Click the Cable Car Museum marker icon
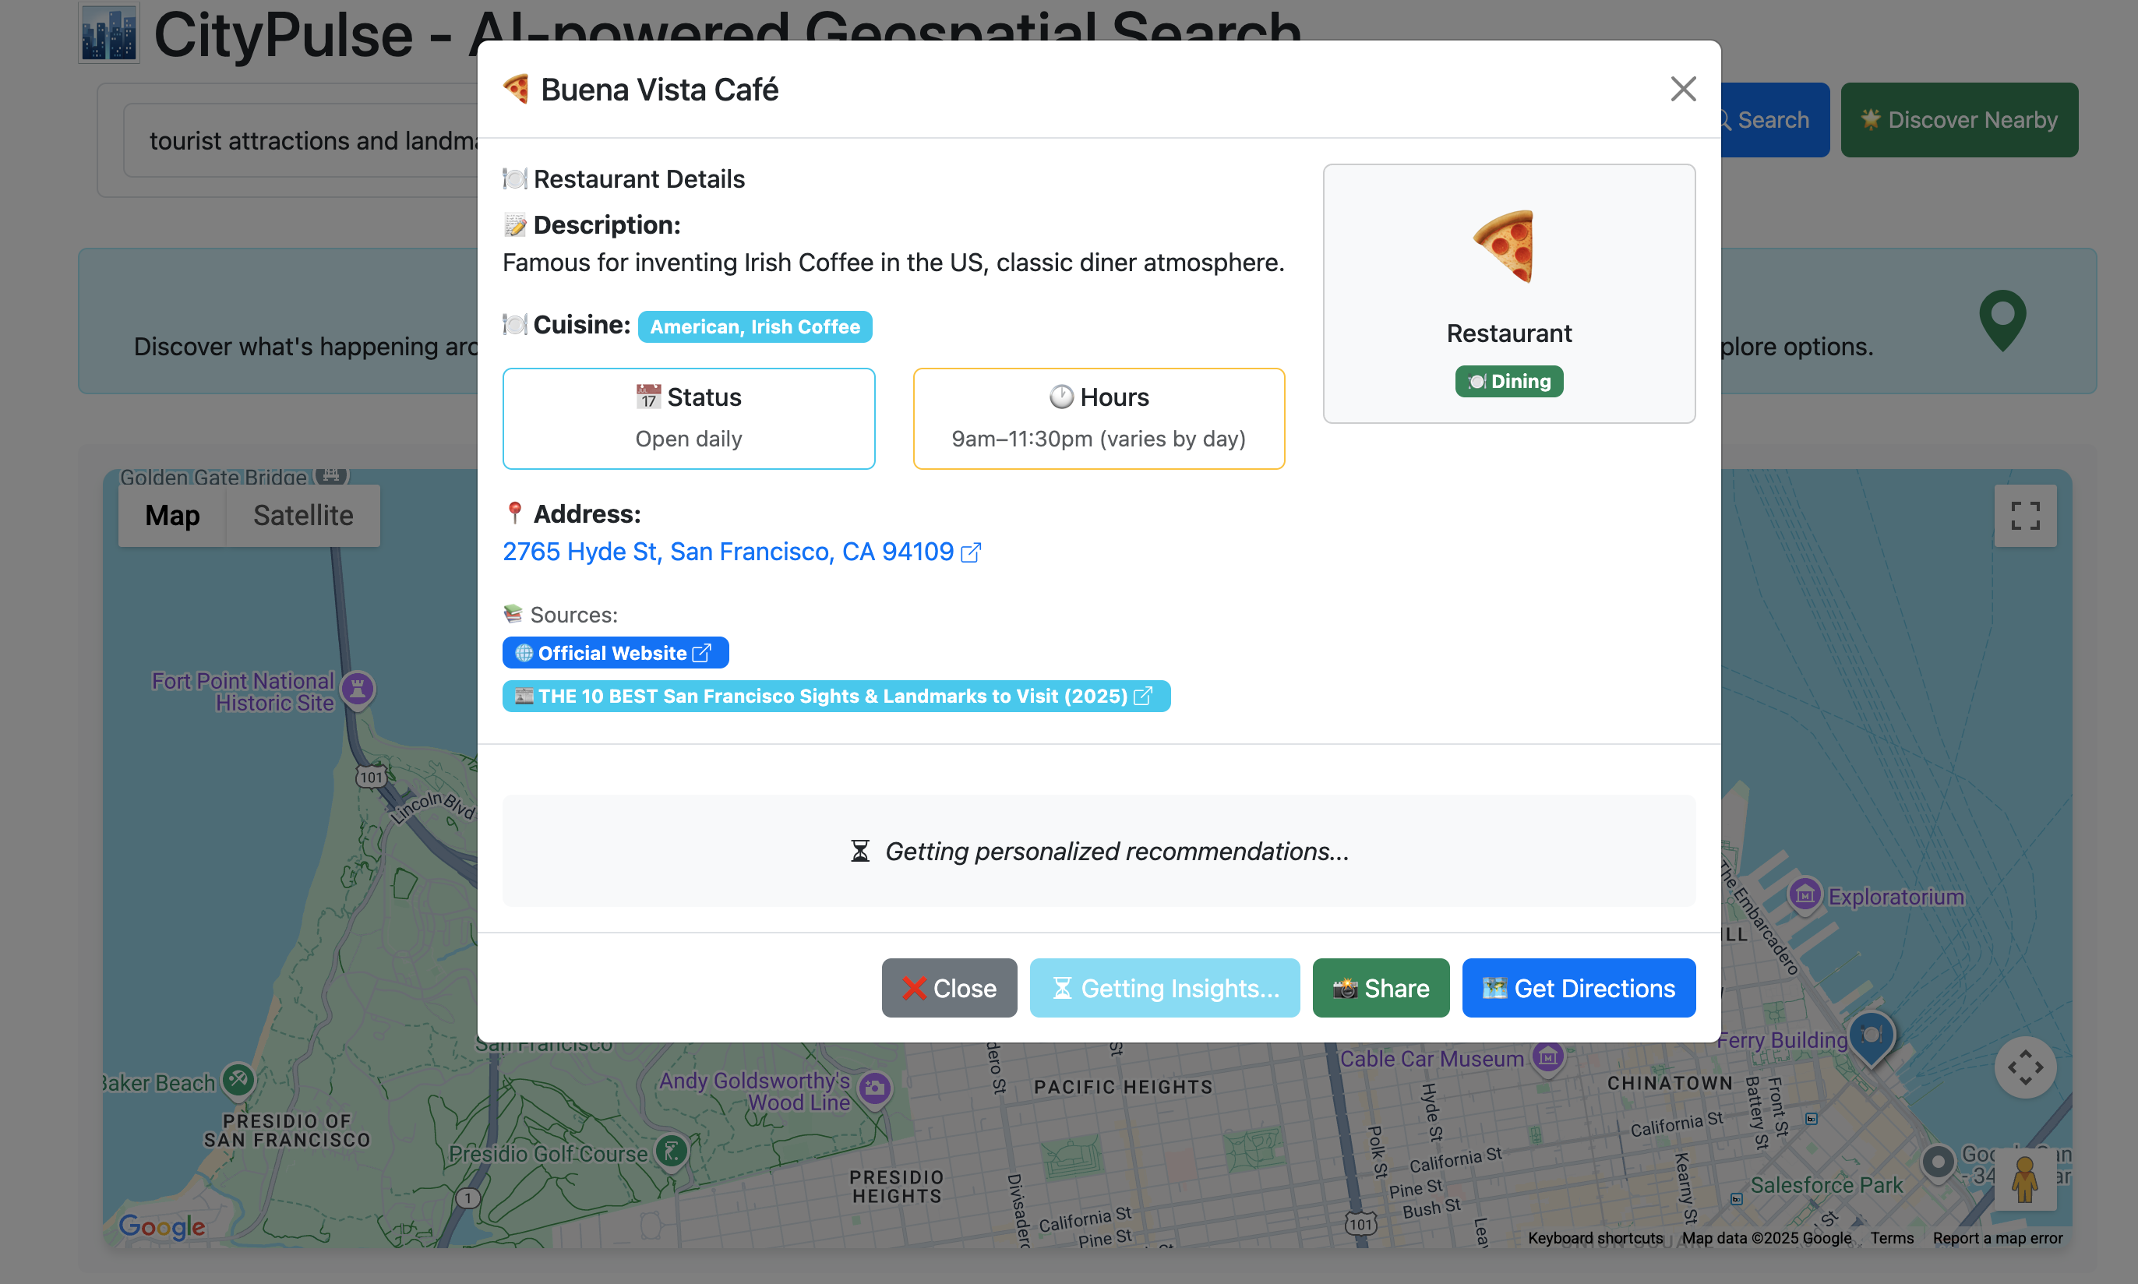The height and width of the screenshot is (1284, 2138). [x=1547, y=1057]
